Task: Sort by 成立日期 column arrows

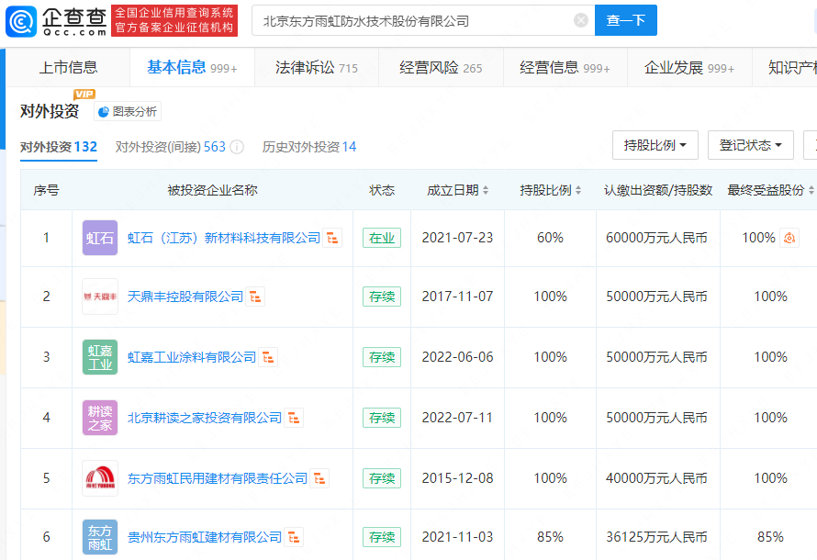Action: tap(486, 190)
